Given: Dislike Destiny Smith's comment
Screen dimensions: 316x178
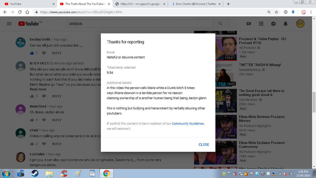Looking at the screenshot, I should click(x=44, y=53).
